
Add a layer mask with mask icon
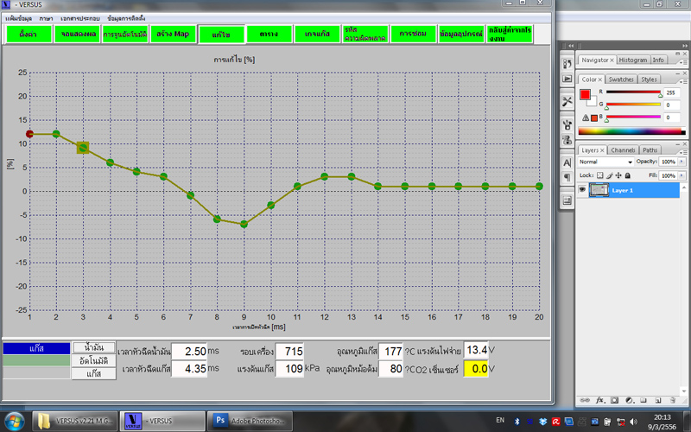pos(614,400)
